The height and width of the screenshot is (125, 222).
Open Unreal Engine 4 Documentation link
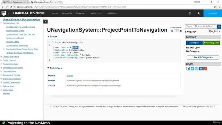21,19
